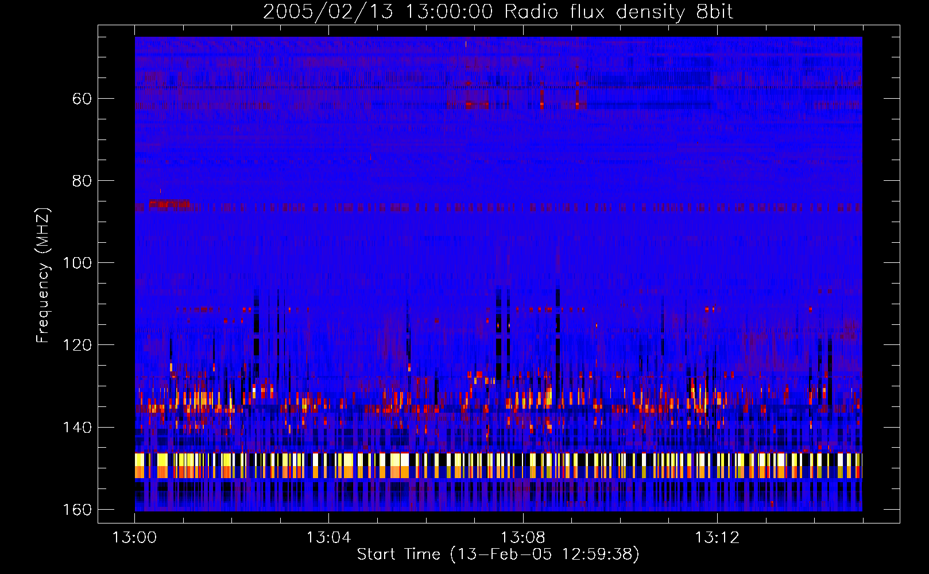Click the 13:04 time tick label
The height and width of the screenshot is (574, 929).
328,538
